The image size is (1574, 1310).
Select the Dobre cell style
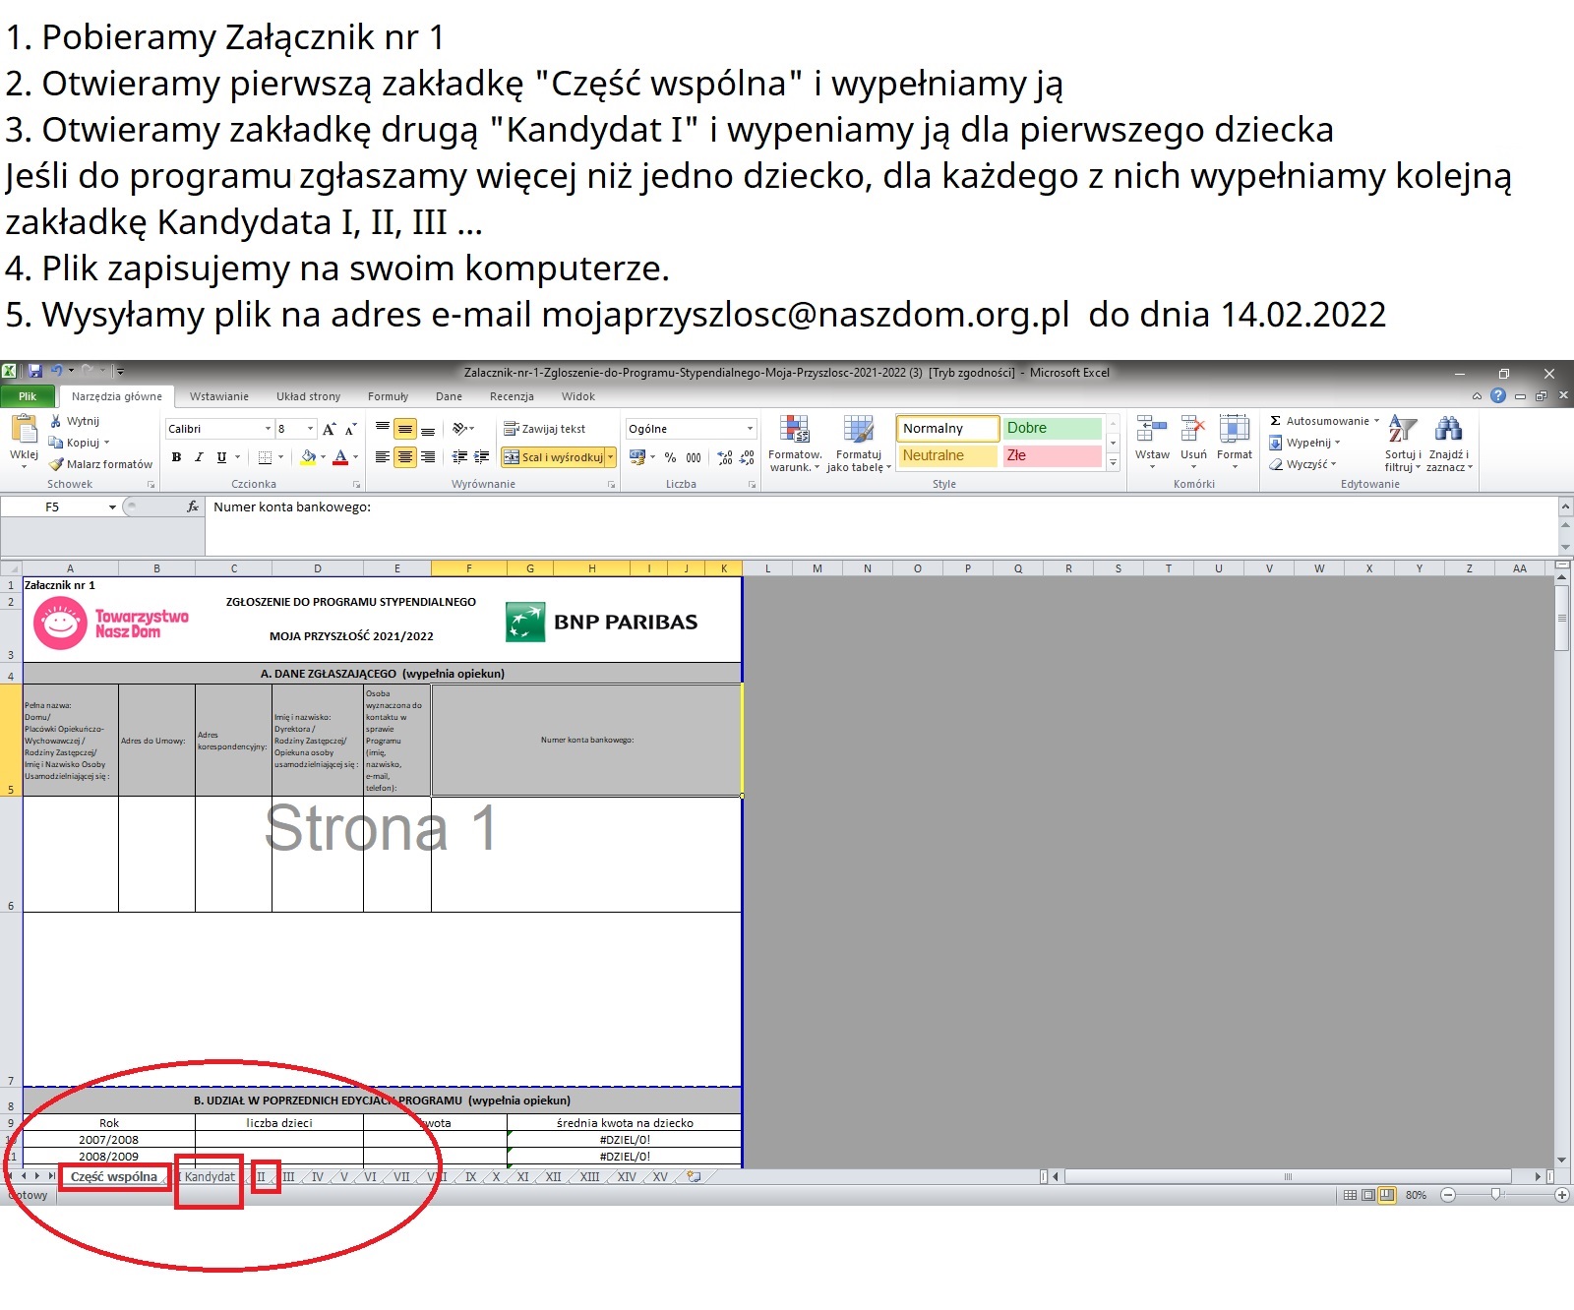coord(1052,429)
